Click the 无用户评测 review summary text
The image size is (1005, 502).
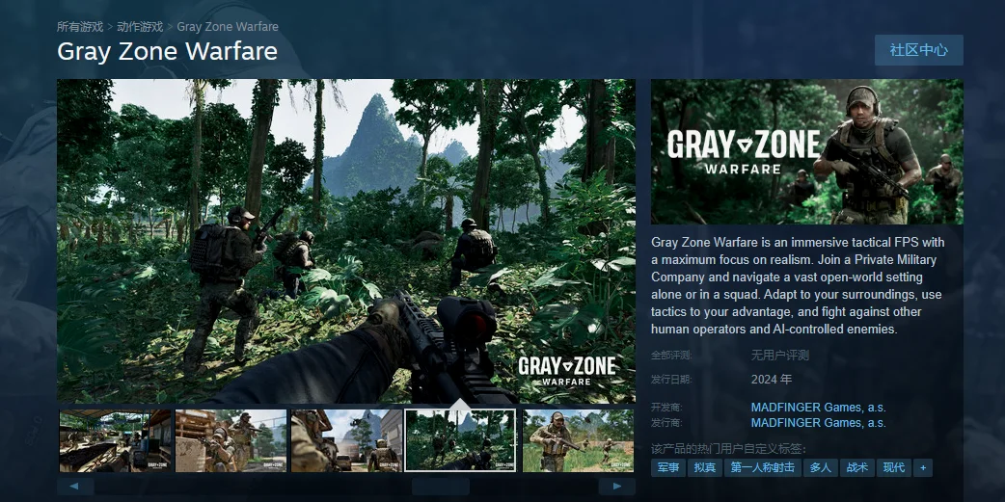pyautogui.click(x=780, y=356)
